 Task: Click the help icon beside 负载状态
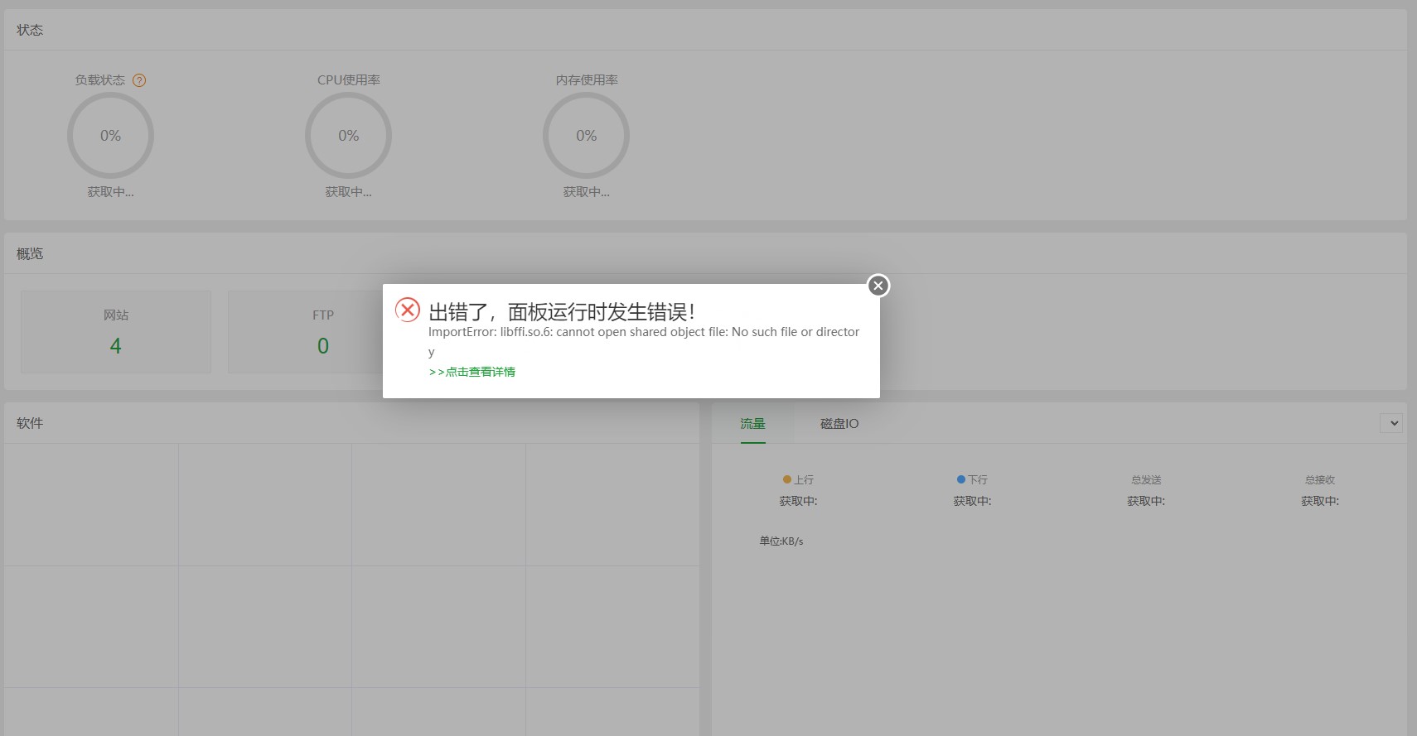pos(139,80)
